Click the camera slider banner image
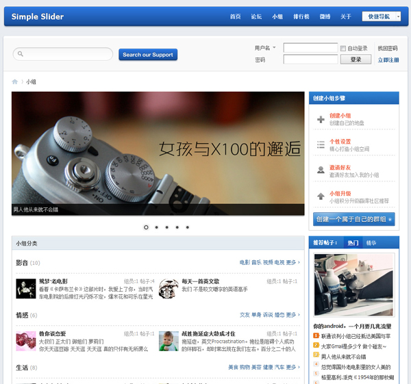The height and width of the screenshot is (384, 411). [158, 153]
